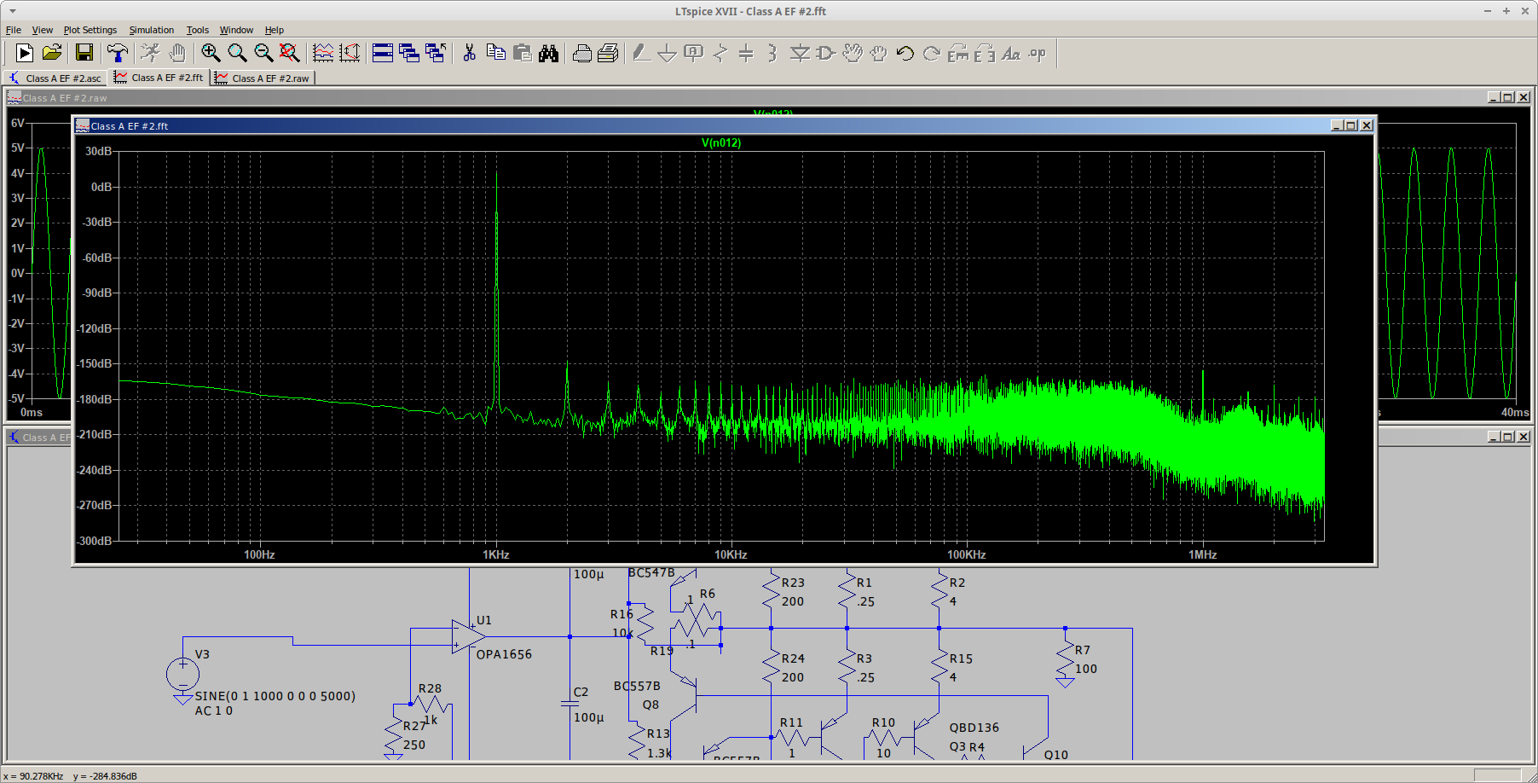
Task: Click the Print Setup icon
Action: pos(582,53)
